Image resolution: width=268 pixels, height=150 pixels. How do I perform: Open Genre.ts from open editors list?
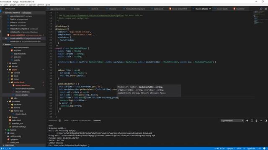coord(14,22)
